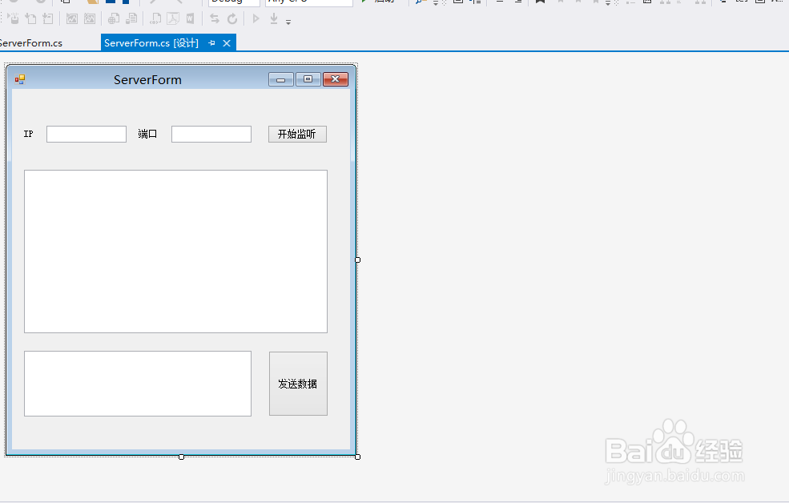Screen dimensions: 789x503
Task: Click the ServerForm maximize button
Action: (x=308, y=79)
